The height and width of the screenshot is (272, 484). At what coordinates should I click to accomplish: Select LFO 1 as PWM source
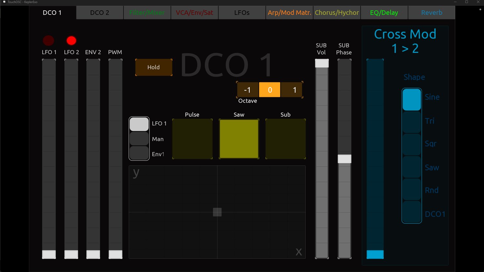point(139,124)
